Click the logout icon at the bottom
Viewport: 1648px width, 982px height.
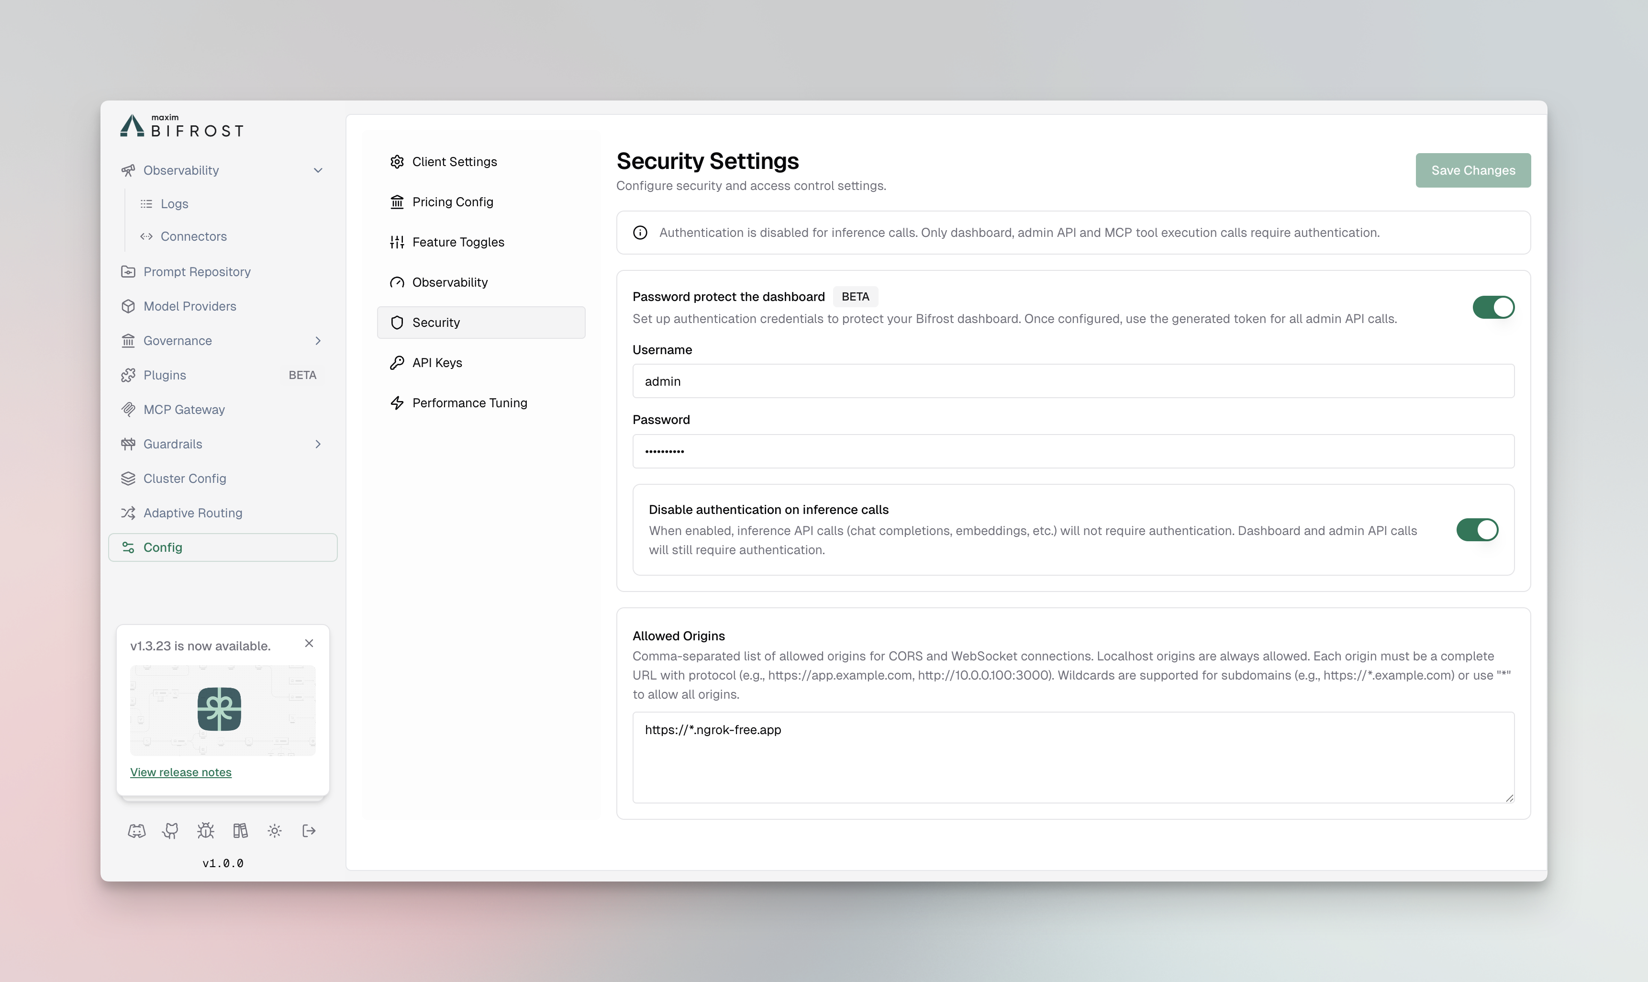(308, 830)
